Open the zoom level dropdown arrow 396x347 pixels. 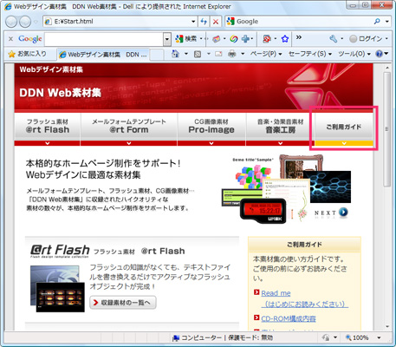click(379, 337)
